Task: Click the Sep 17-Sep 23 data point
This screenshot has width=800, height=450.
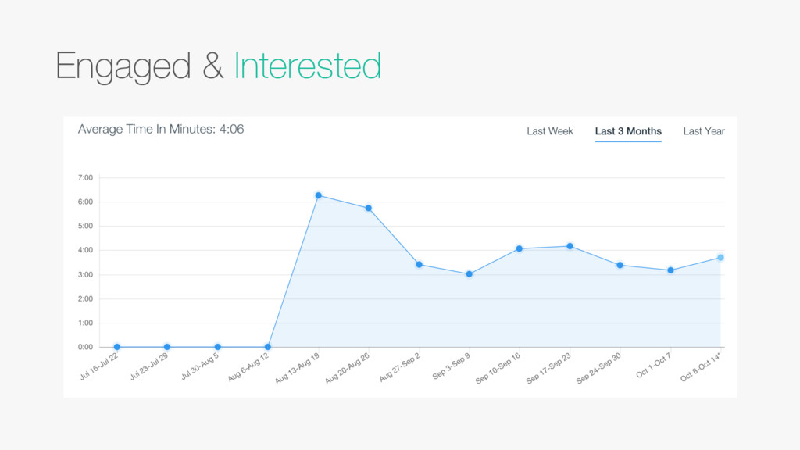Action: (570, 246)
